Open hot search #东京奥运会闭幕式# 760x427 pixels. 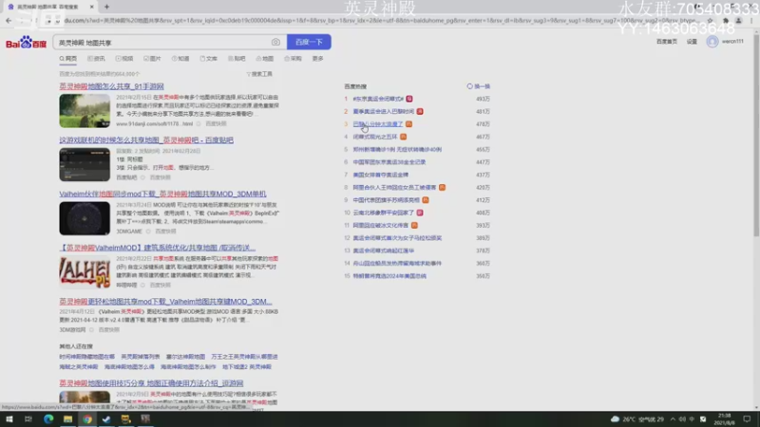[378, 99]
